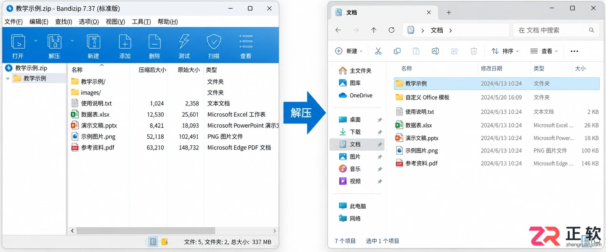606x252 pixels.
Task: Open the 视图(V) menu in Bandizip
Action: point(115,21)
